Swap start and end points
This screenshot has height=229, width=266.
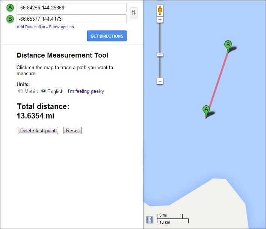click(x=133, y=12)
